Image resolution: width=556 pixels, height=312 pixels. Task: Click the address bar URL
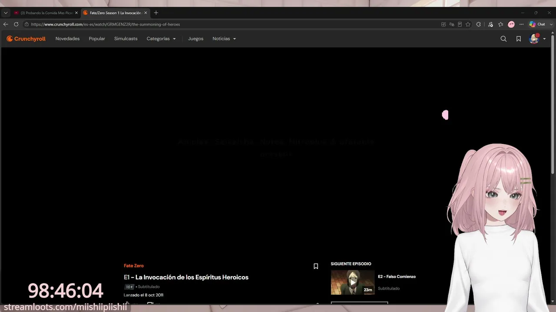[x=106, y=24]
